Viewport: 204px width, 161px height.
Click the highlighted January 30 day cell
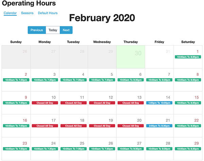pos(131,57)
